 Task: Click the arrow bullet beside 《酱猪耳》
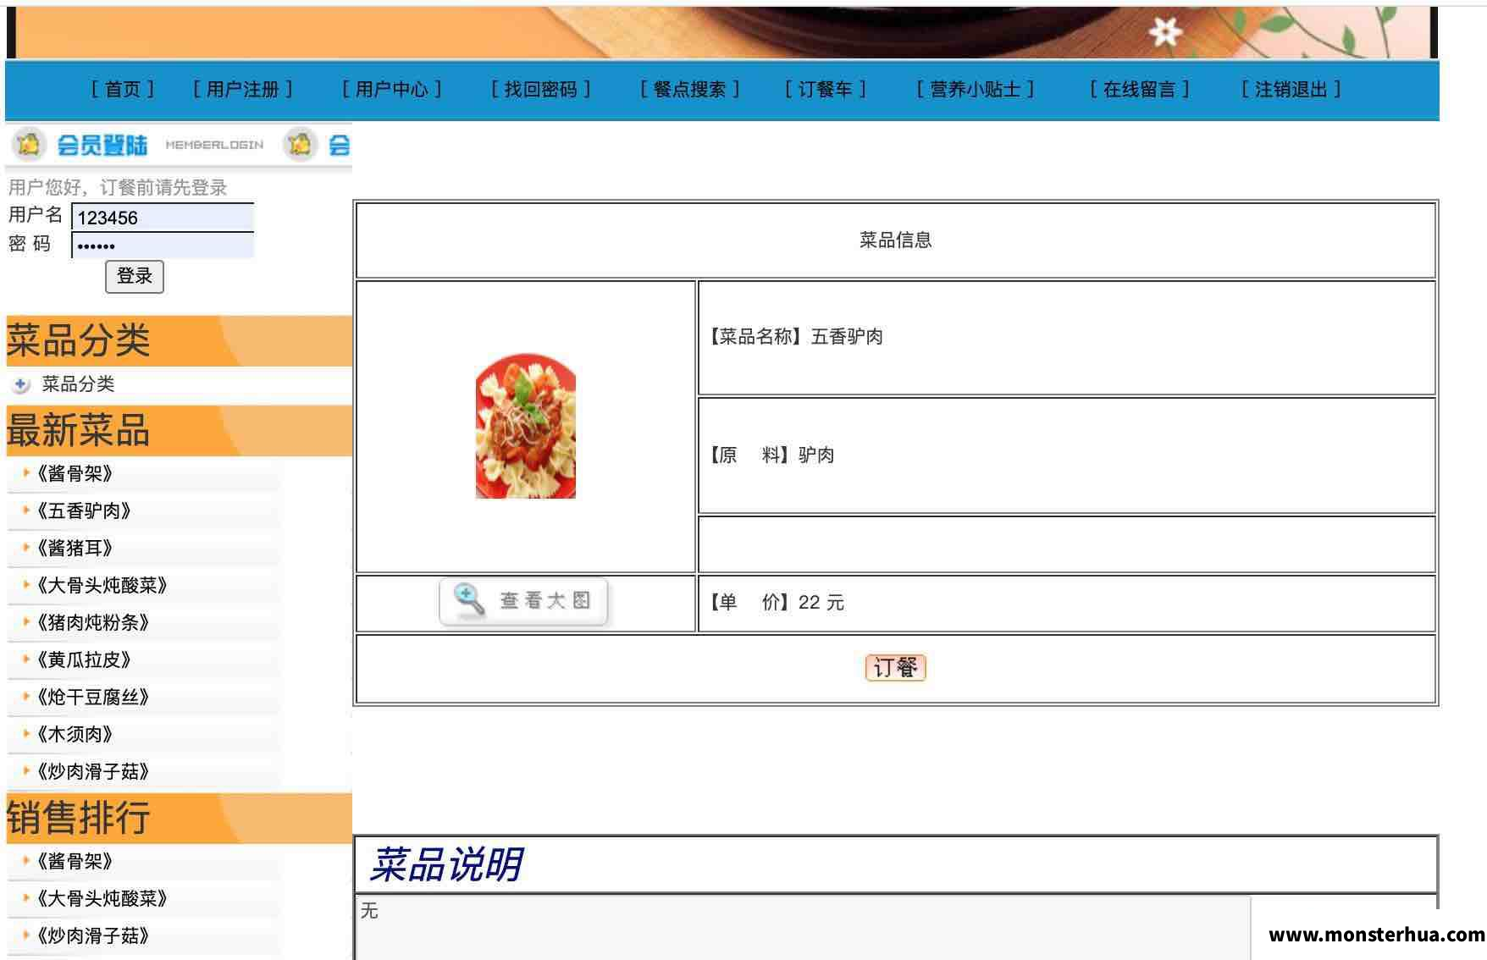click(25, 547)
